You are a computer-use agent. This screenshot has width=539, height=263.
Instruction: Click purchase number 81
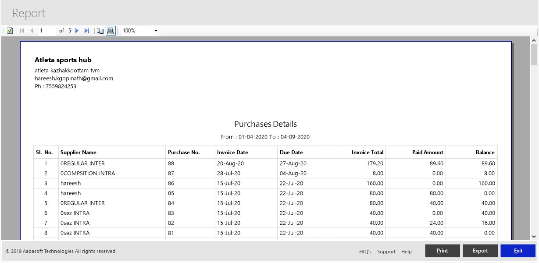click(171, 233)
